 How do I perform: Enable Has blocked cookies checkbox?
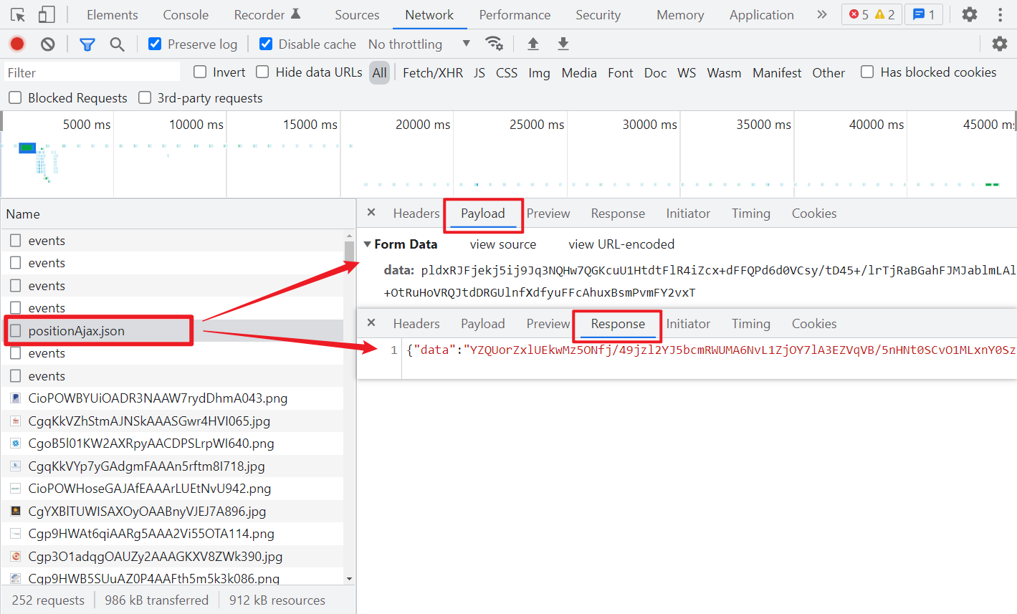point(867,72)
